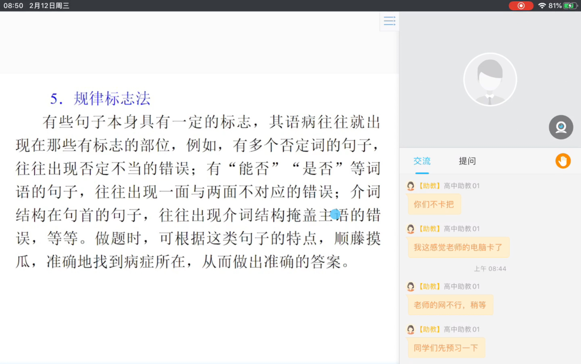Tap assistant avatar above 你们不卡把

click(x=411, y=186)
